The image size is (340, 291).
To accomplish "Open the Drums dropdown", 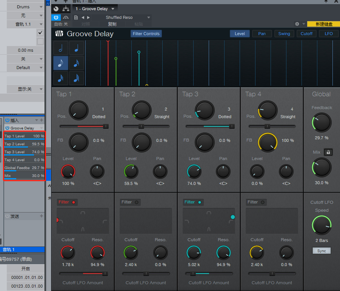I will [25, 7].
